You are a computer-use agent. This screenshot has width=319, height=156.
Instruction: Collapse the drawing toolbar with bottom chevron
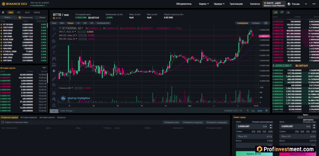54,111
